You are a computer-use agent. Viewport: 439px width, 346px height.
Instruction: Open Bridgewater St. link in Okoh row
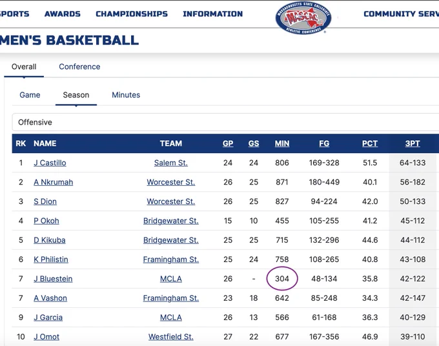pos(171,221)
